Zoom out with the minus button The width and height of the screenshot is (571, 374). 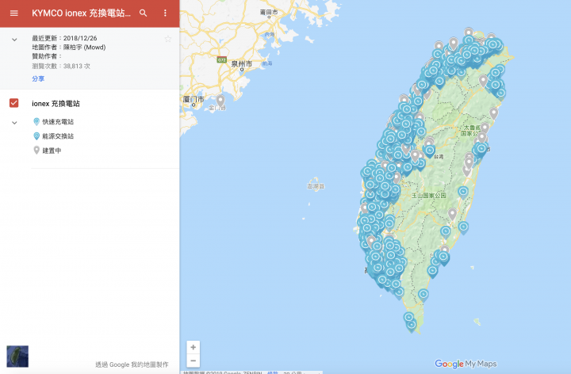pos(193,361)
